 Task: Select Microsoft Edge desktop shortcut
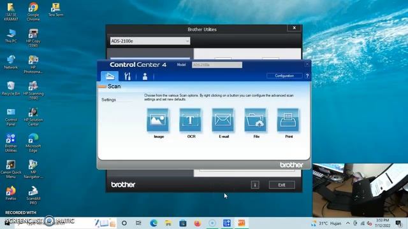[x=33, y=142]
